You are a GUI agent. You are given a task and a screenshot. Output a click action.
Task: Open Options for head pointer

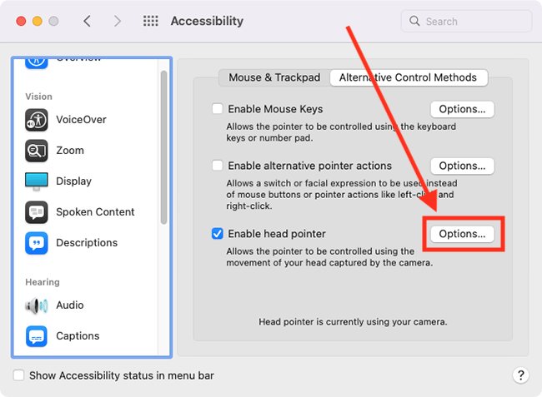coord(462,234)
